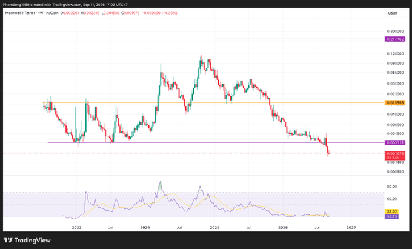Screen dimensions: 412x249
Task: Click the purple 30.73 RSI value label
Action: coord(391,217)
